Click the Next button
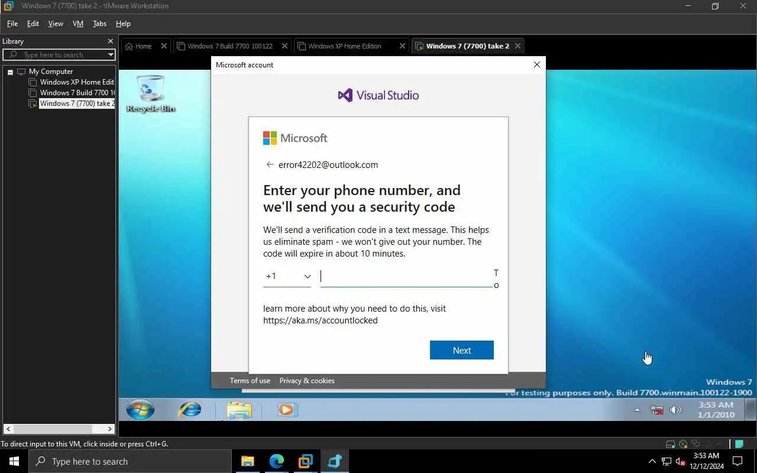This screenshot has height=473, width=757. (462, 350)
